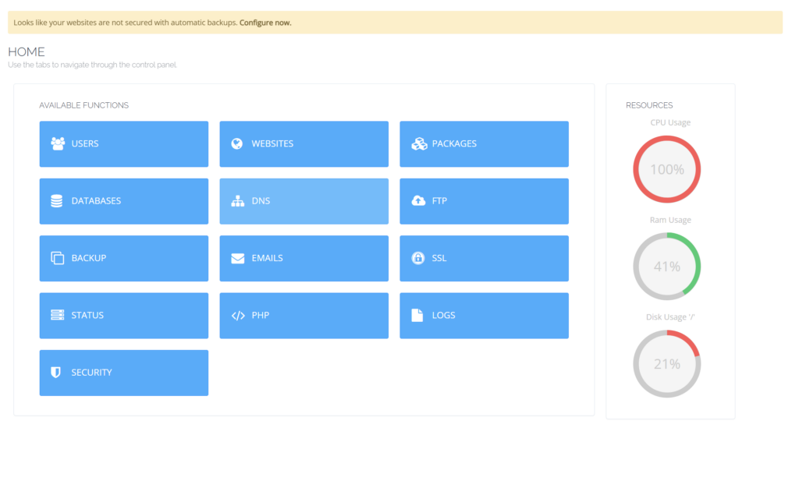This screenshot has height=502, width=799.
Task: Go to the DATABASES section
Action: 124,201
